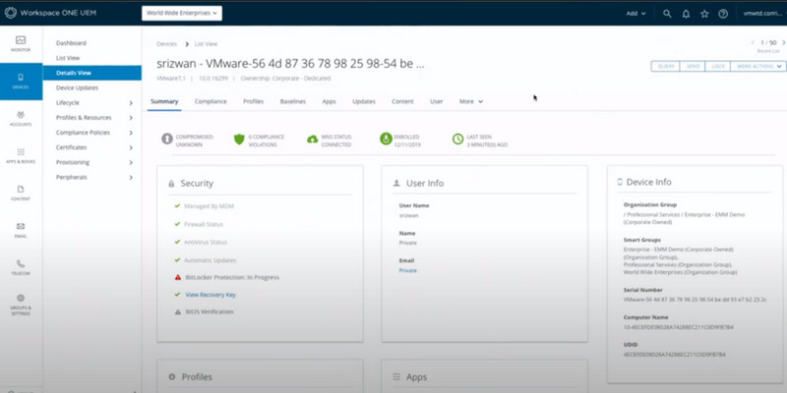
Task: Go to Apps & Books section
Action: pos(21,156)
